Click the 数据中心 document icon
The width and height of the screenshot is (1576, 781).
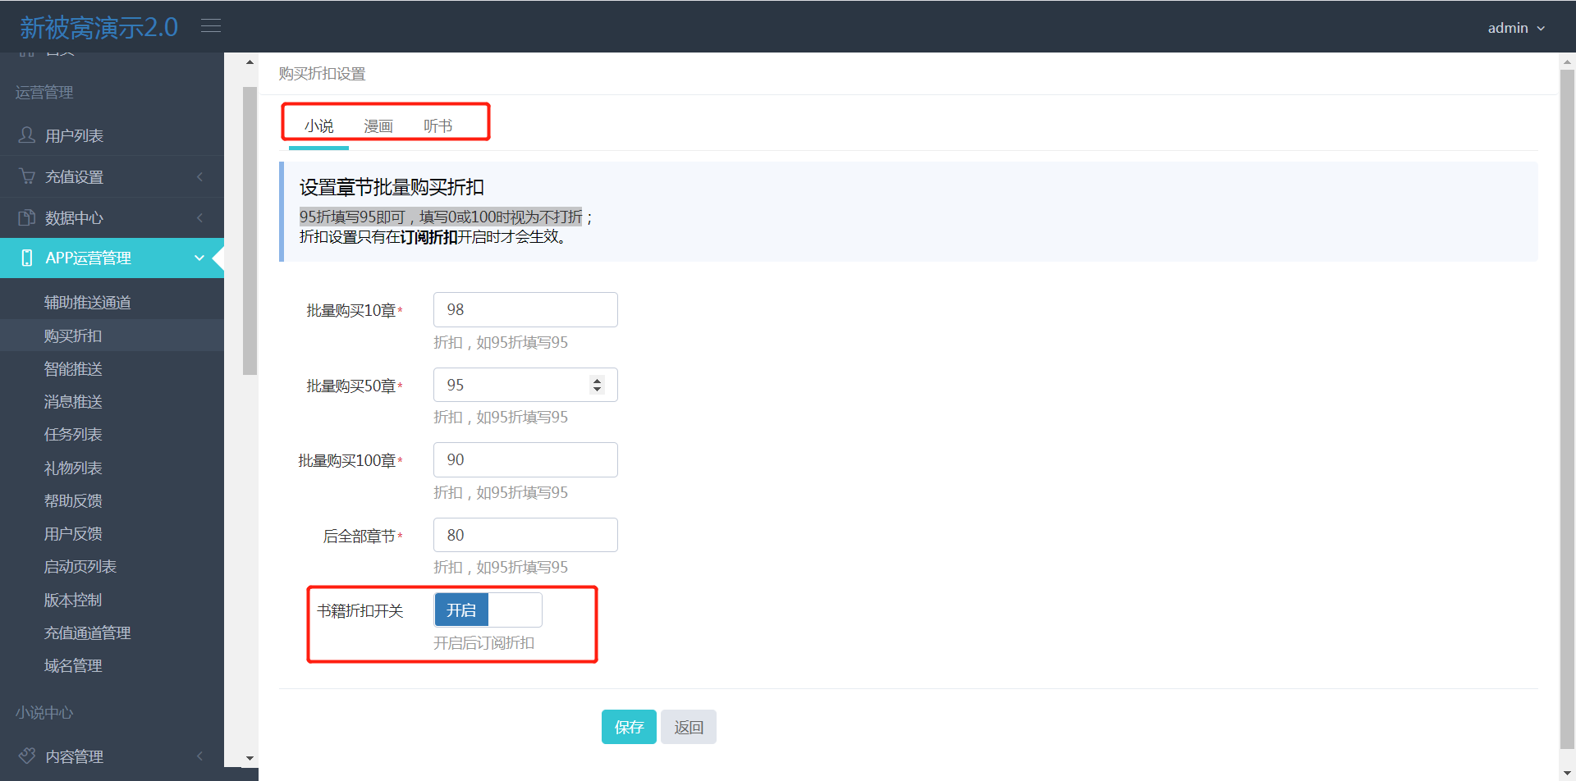[27, 217]
